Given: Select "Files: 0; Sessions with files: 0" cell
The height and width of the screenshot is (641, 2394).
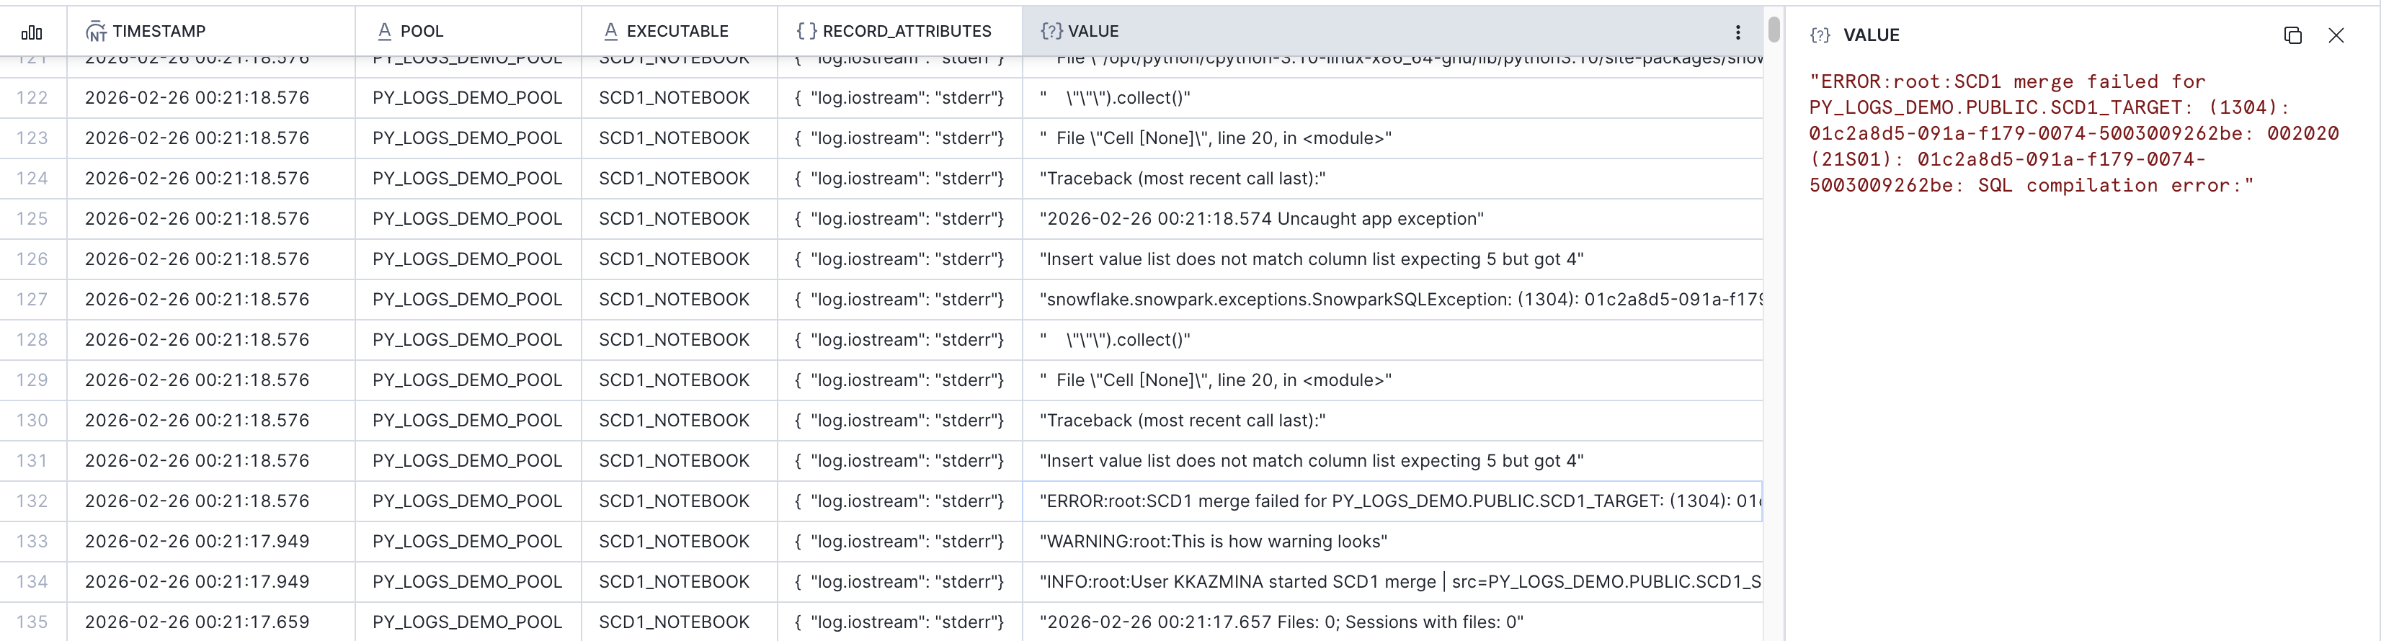Looking at the screenshot, I should 1392,622.
